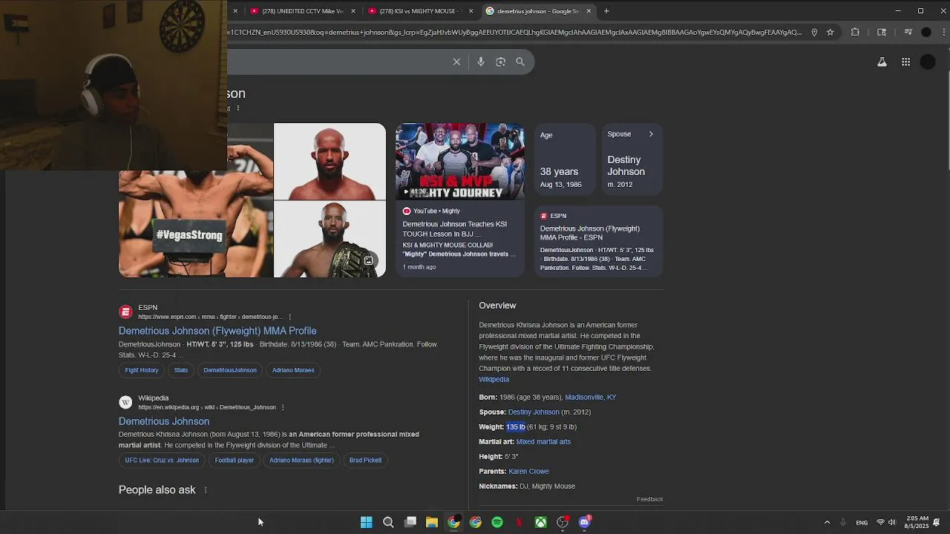The height and width of the screenshot is (534, 950).
Task: Click UFC Live: Cruz vs. Johnson chip
Action: pyautogui.click(x=162, y=460)
